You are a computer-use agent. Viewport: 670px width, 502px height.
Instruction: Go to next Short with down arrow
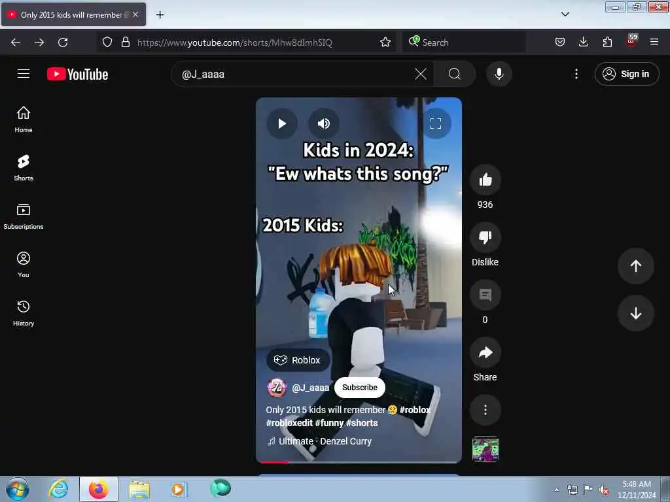(x=635, y=313)
